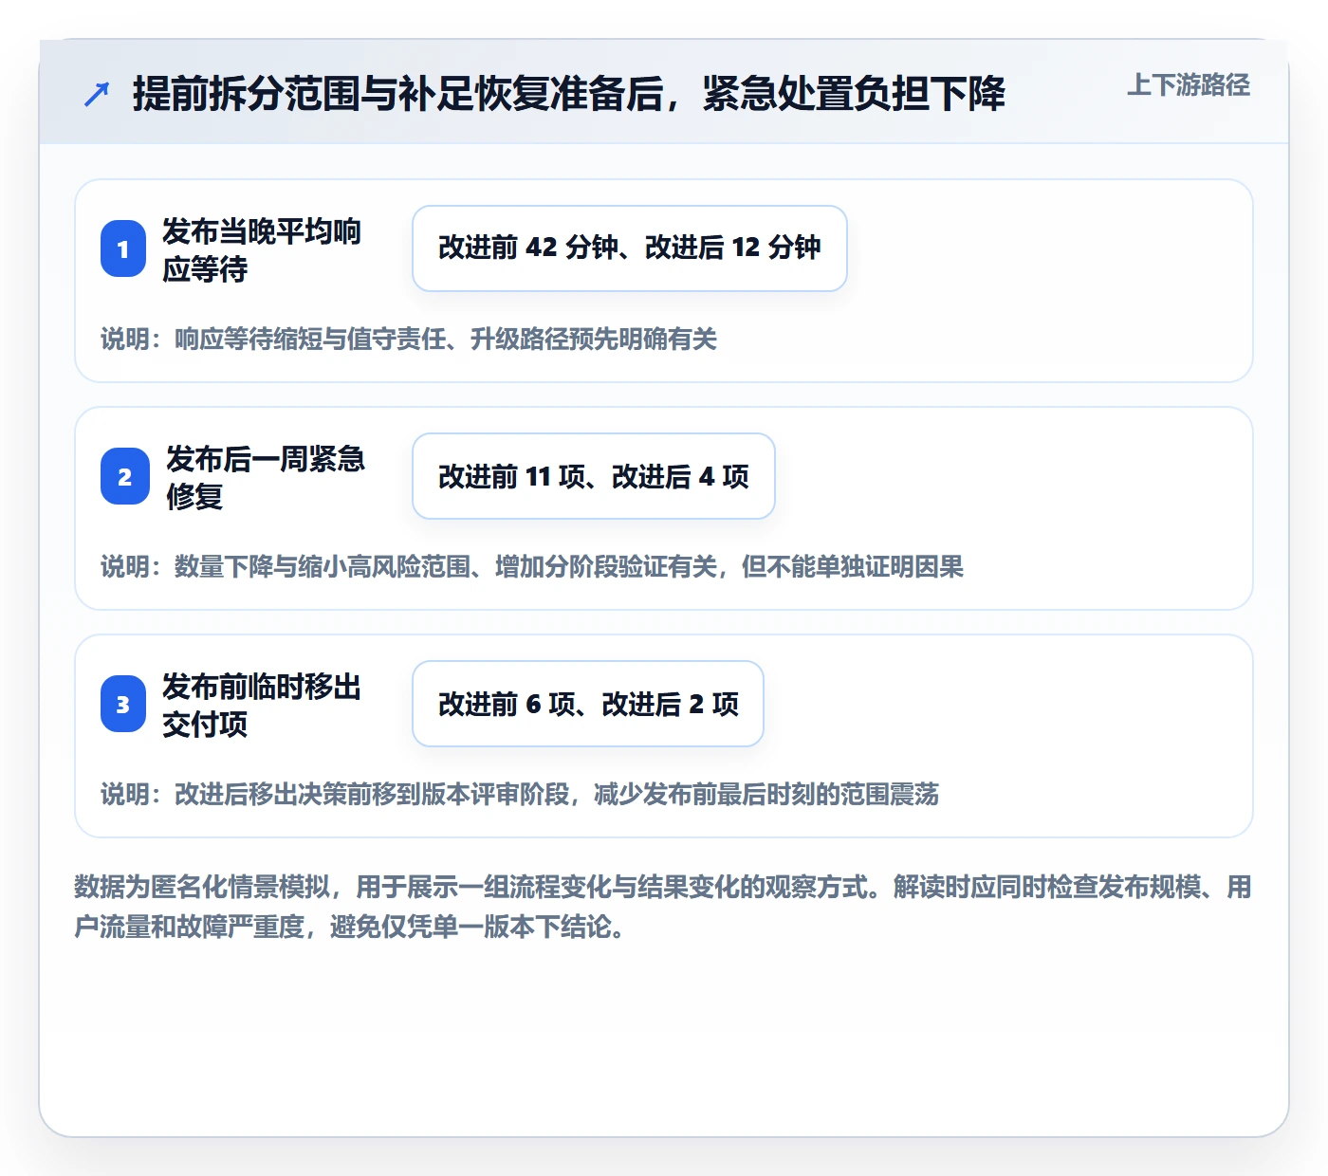Click the 改进前 11 项、改进后 4 项 value box
Viewport: 1328px width, 1176px height.
pos(594,476)
